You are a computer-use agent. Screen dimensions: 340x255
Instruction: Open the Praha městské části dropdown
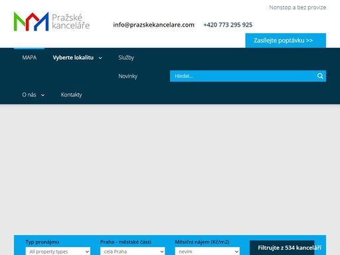pyautogui.click(x=133, y=252)
